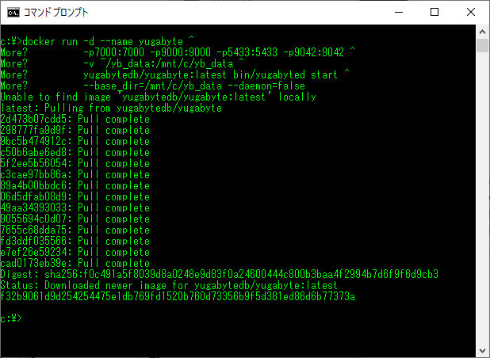Click the vertical scrollbar thumb
Viewport: 490px width, 358px height.
482,45
